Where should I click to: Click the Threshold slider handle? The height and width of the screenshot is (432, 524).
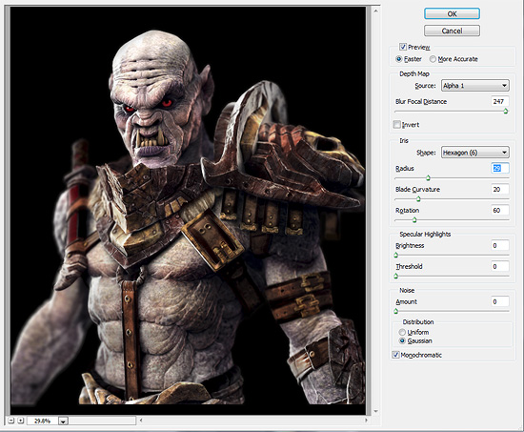396,276
